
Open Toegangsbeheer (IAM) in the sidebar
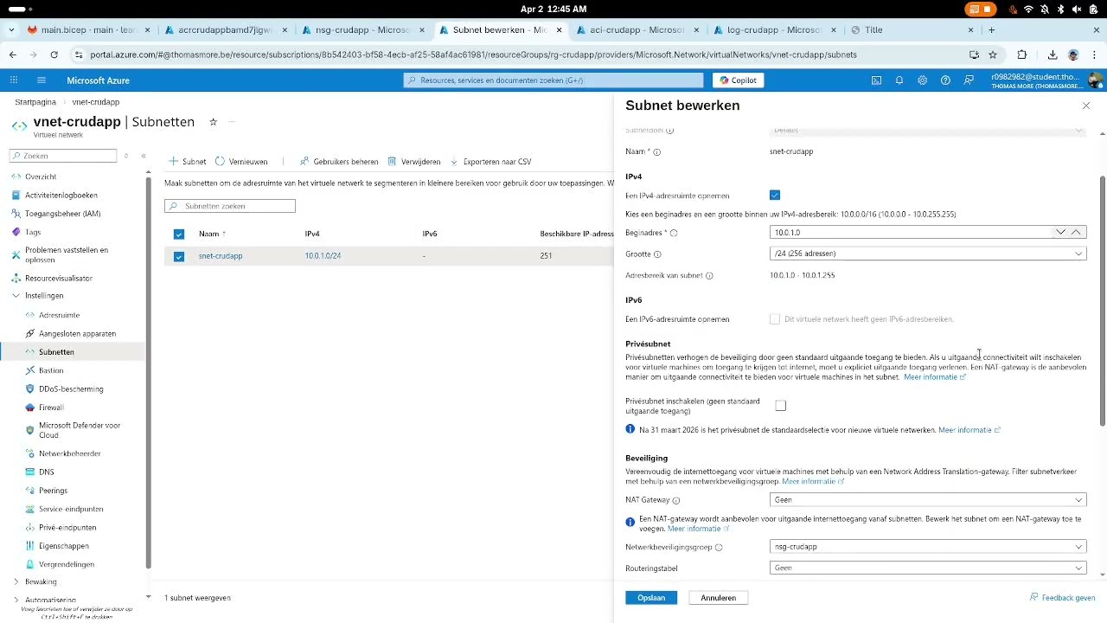(x=63, y=214)
